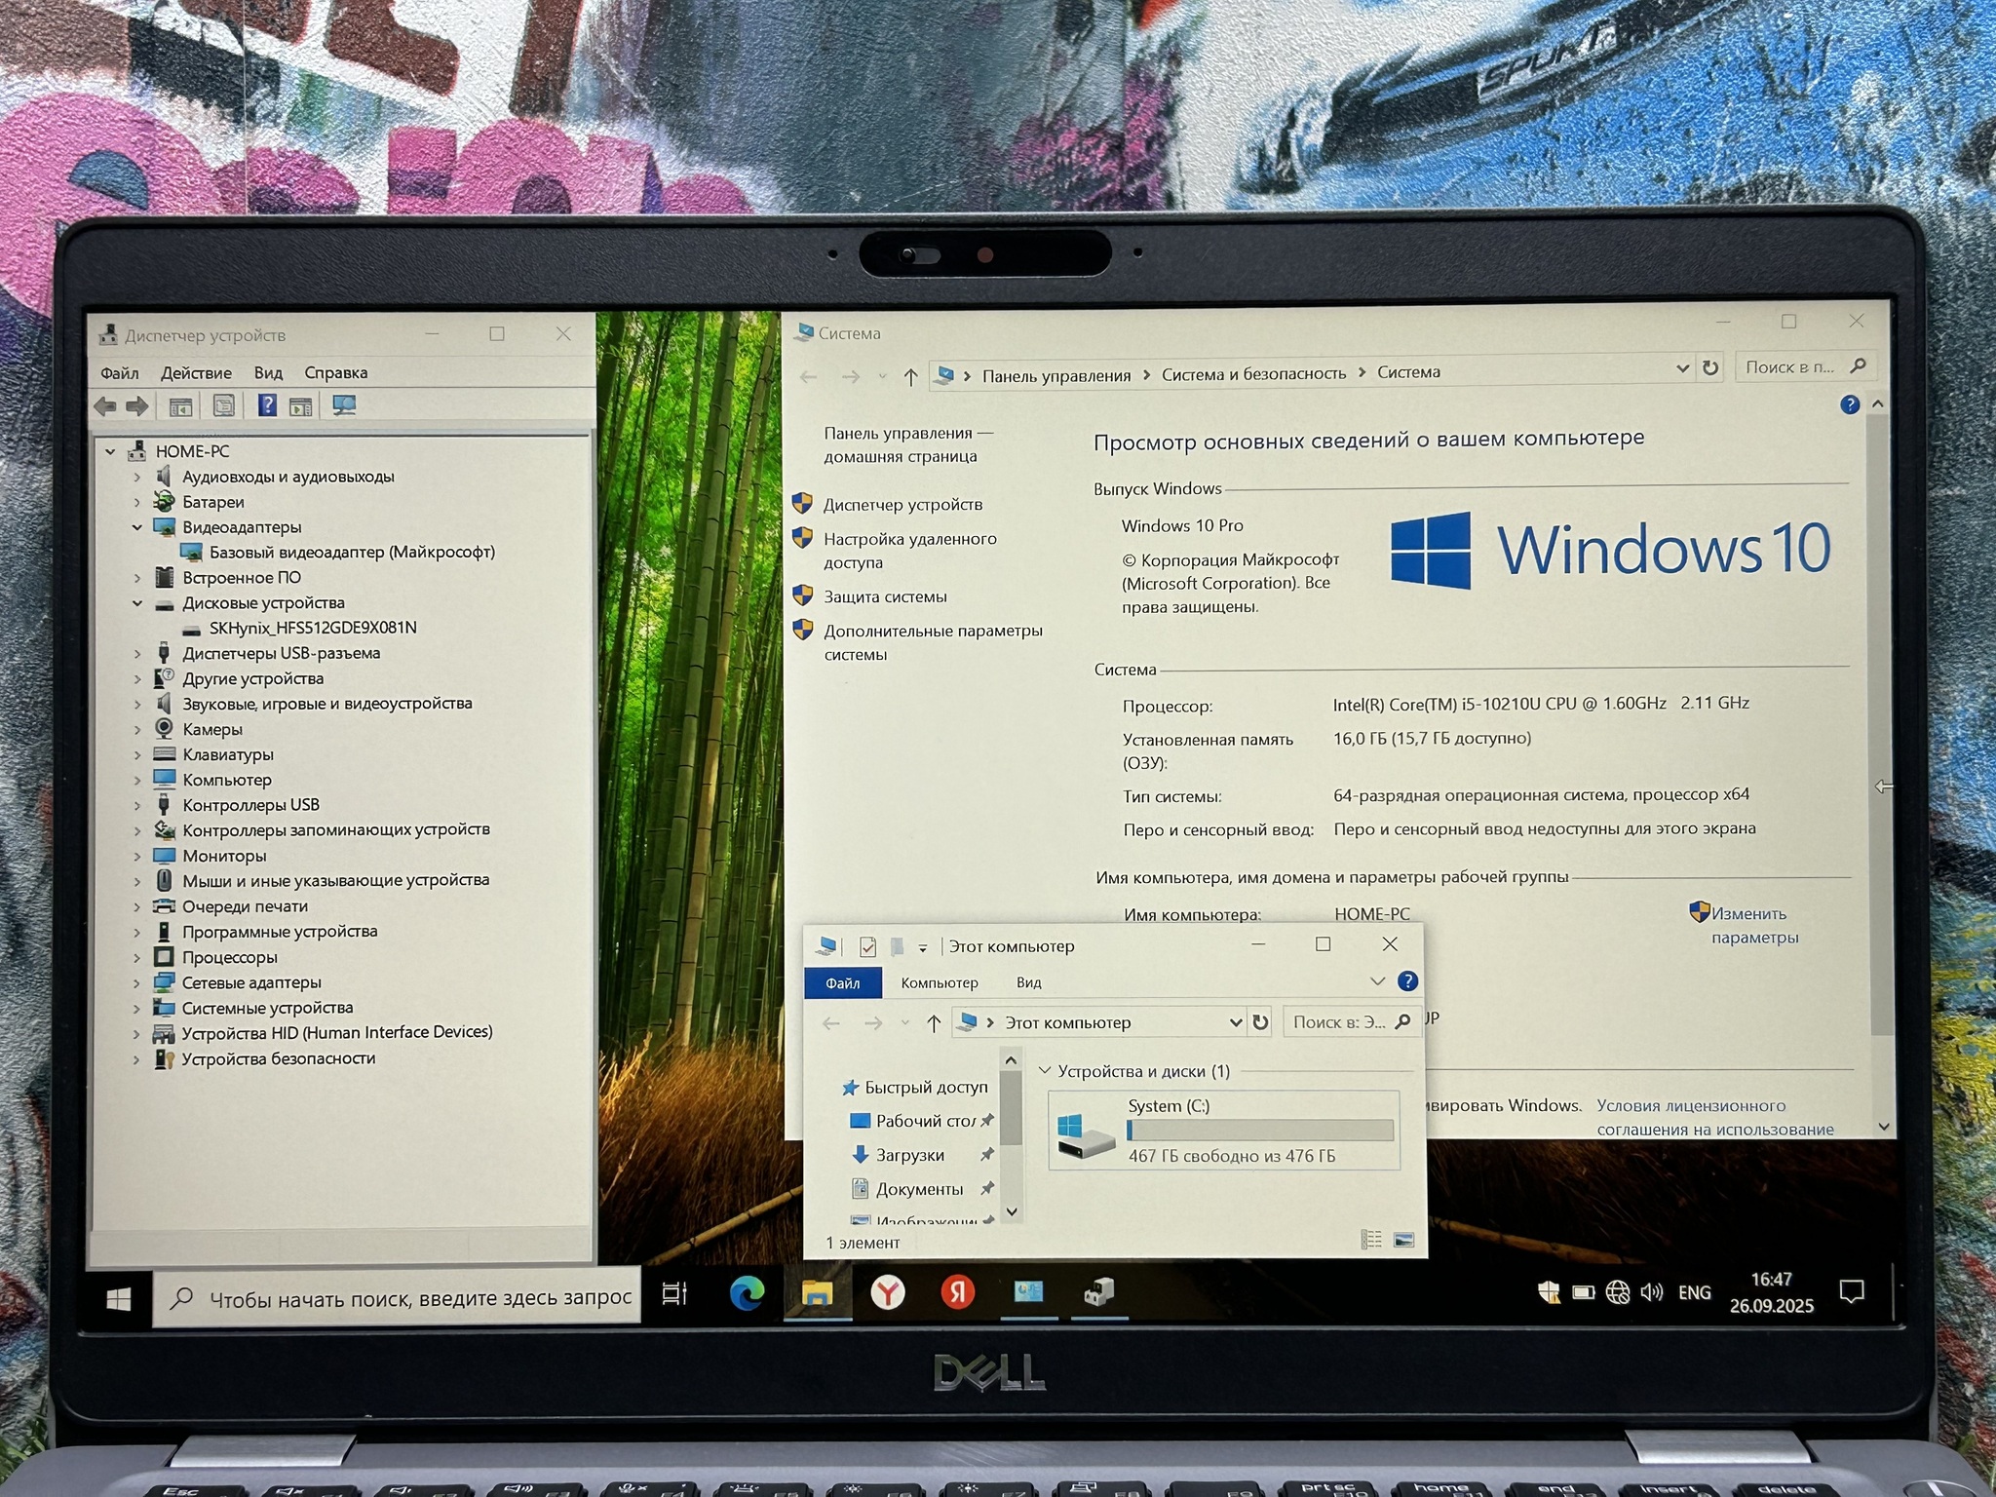
Task: Click the up arrow in System window navigation
Action: [910, 376]
